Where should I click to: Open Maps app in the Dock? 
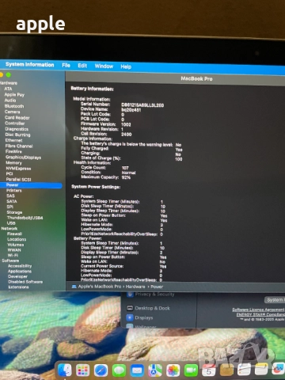[155, 370]
